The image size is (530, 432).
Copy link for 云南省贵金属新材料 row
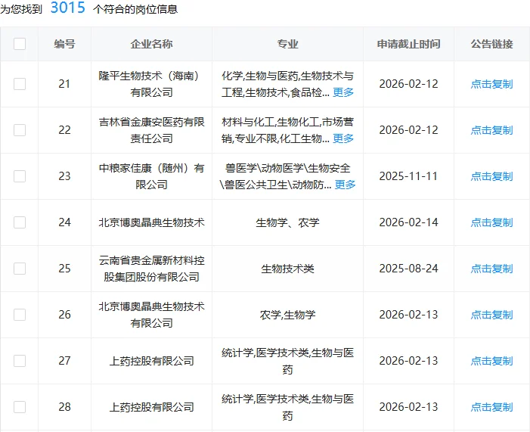coord(491,269)
